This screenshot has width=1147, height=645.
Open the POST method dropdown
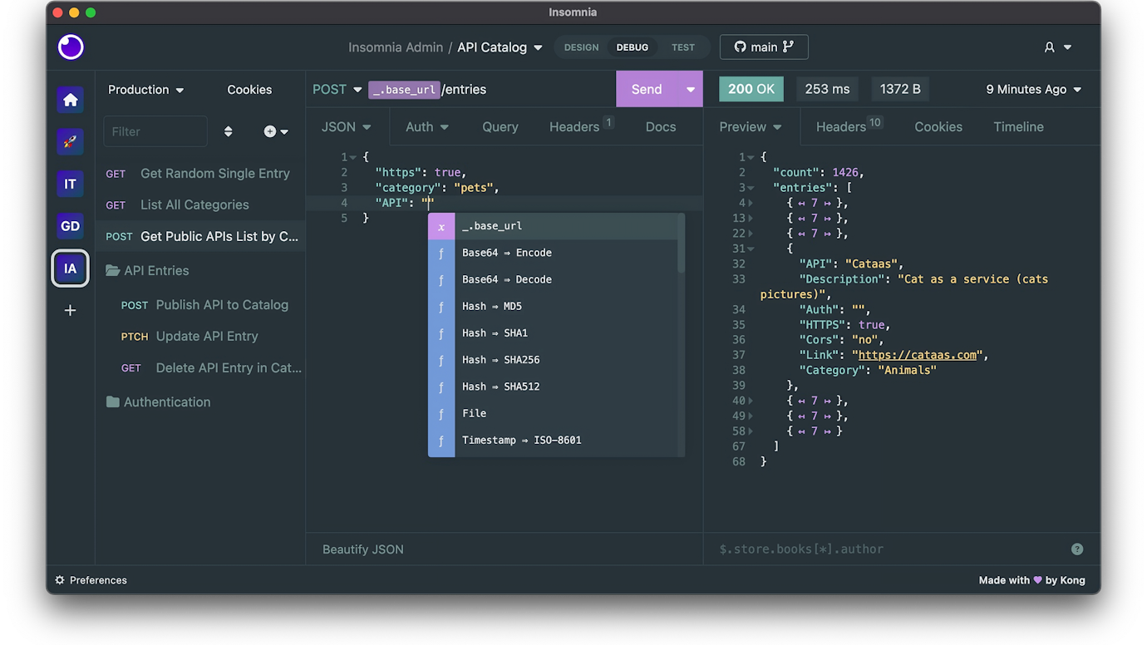tap(336, 89)
